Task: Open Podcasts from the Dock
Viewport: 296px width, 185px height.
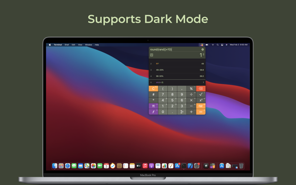Action: (x=151, y=166)
